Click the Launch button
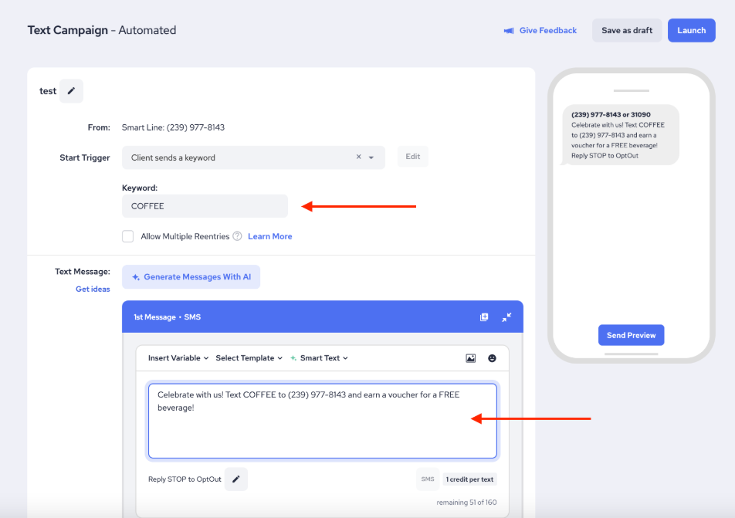 [691, 31]
